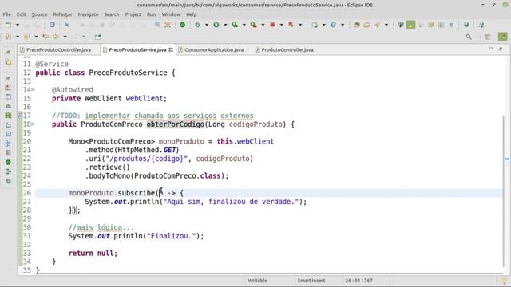Click the Previous Annotation icon in second toolbar row

(27, 37)
